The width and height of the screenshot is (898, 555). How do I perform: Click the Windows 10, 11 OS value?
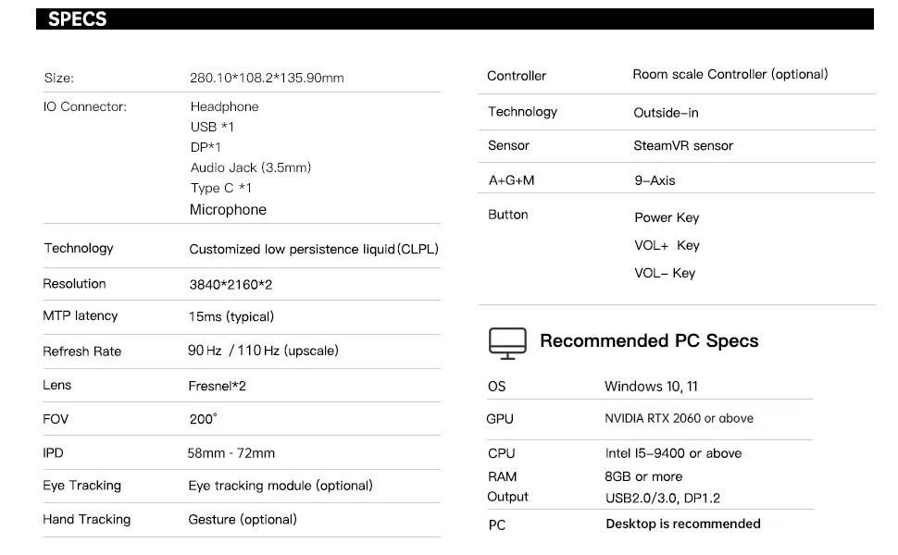(x=650, y=387)
